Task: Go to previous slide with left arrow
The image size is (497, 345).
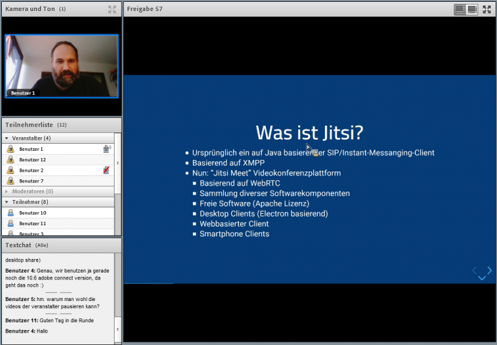Action: click(x=474, y=270)
